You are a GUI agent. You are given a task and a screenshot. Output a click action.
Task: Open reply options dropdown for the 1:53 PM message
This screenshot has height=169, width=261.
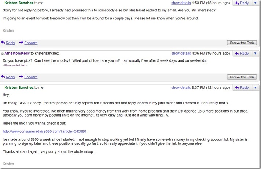tap(255, 3)
